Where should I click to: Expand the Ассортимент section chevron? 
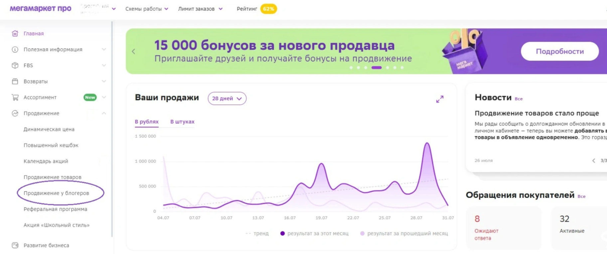[104, 97]
